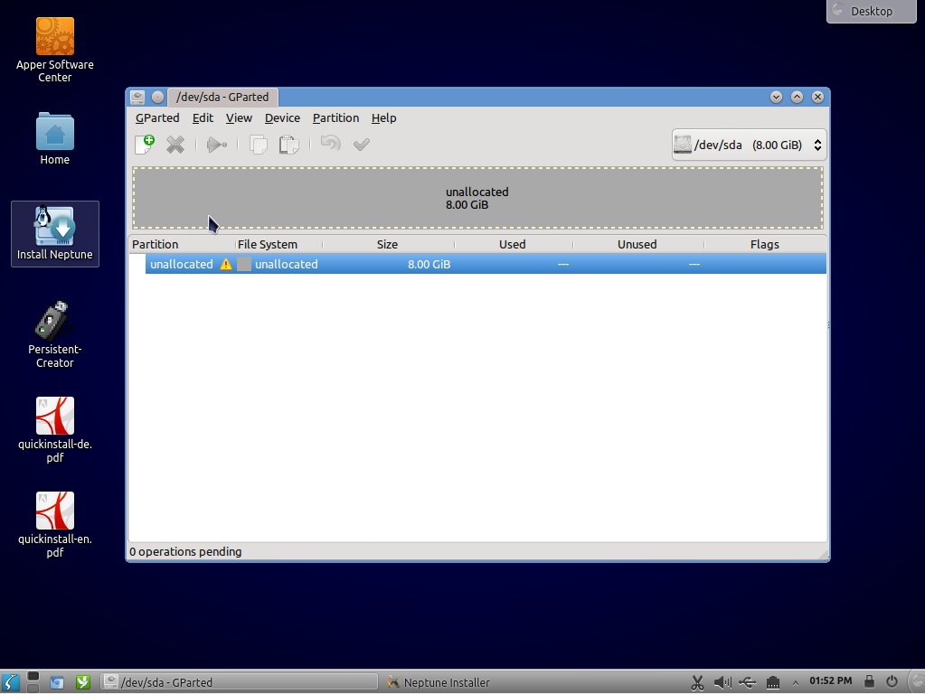Open the GParted menu
The height and width of the screenshot is (694, 925).
click(157, 118)
